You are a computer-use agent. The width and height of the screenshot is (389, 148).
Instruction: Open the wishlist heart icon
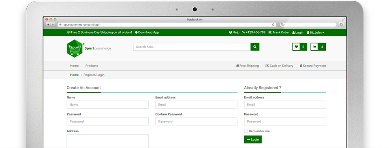pyautogui.click(x=296, y=47)
